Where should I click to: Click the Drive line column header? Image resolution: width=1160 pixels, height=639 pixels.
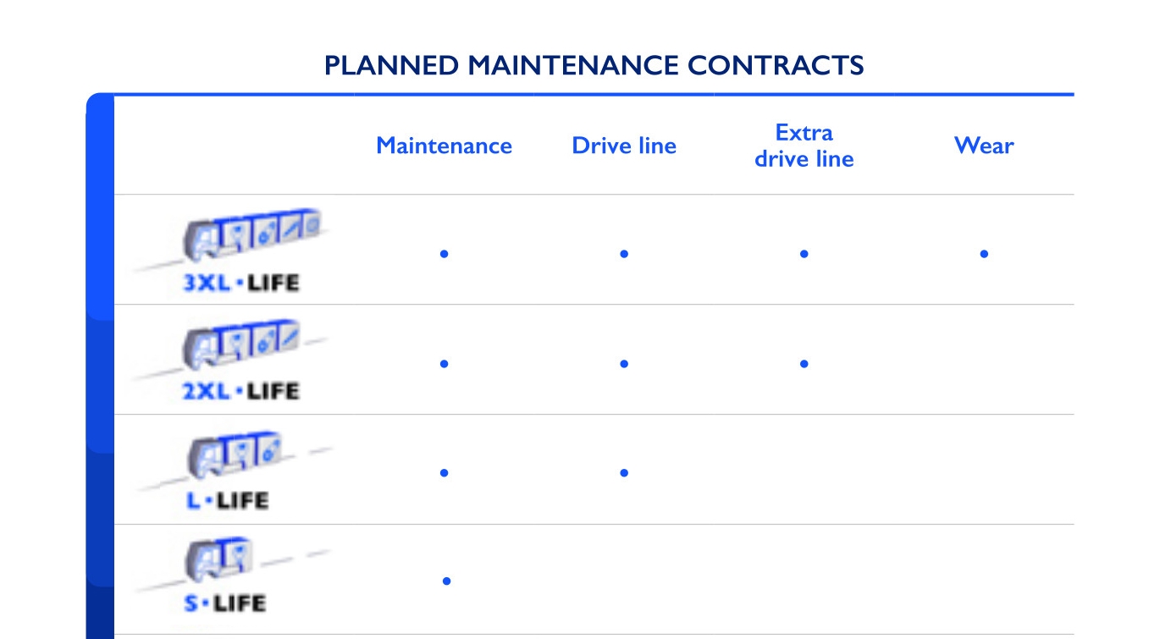pyautogui.click(x=624, y=146)
